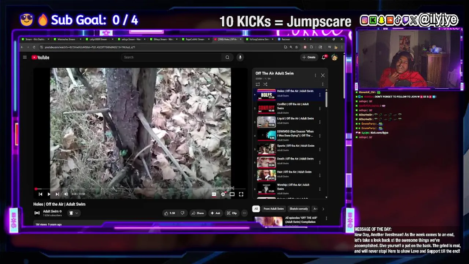Mute the video volume
The height and width of the screenshot is (264, 469).
66,194
